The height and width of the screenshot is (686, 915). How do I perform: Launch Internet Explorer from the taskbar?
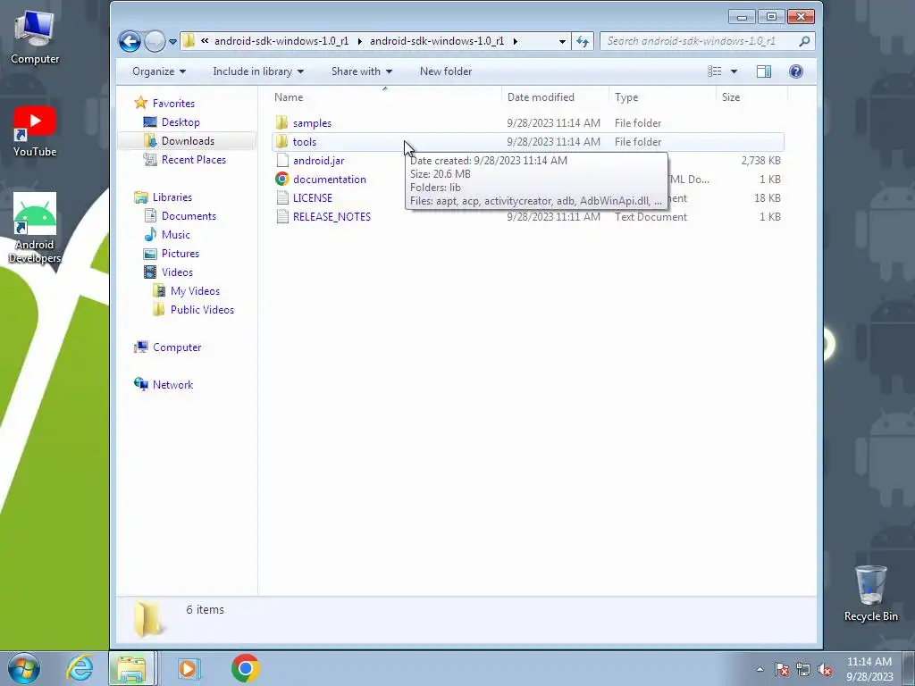[80, 668]
